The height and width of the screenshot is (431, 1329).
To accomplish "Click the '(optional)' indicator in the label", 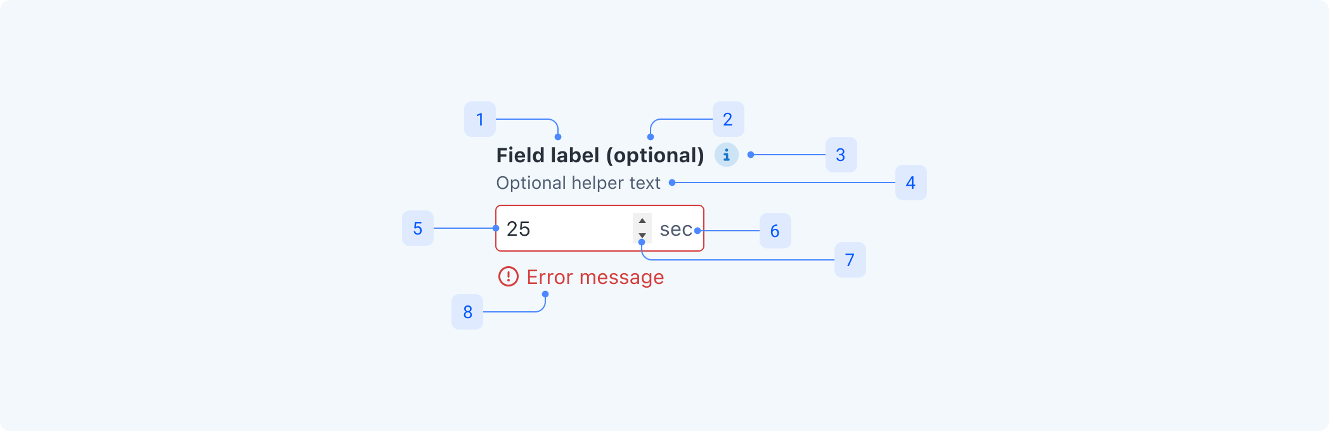I will (655, 155).
